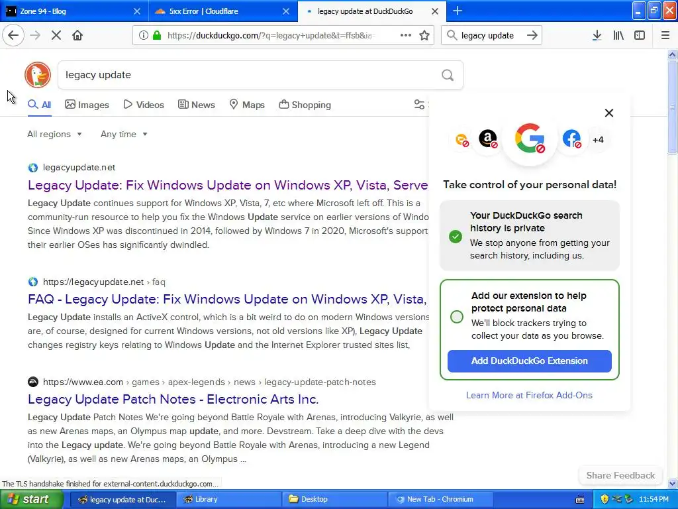Switch to Videos search results
Screen dimensions: 678x509
point(144,105)
